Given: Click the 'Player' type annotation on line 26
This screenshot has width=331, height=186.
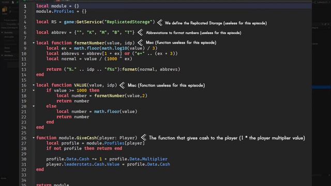Looking at the screenshot, I should tap(127, 138).
